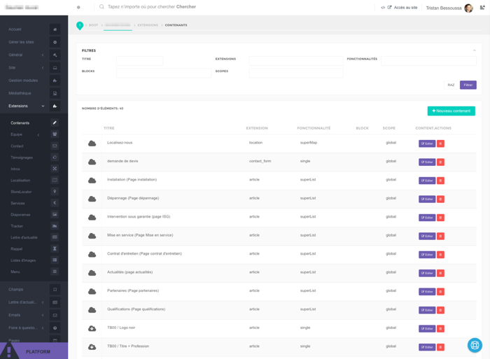Click the puzzle icon beside Gestion modules
The height and width of the screenshot is (359, 490).
(55, 80)
